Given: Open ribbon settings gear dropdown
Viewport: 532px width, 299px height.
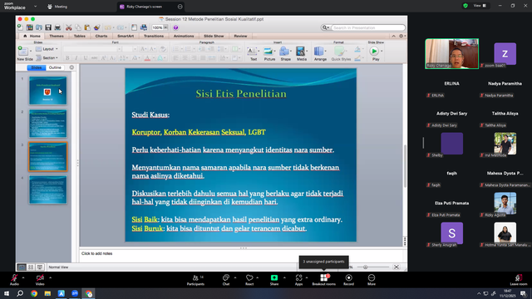Looking at the screenshot, I should (x=402, y=36).
